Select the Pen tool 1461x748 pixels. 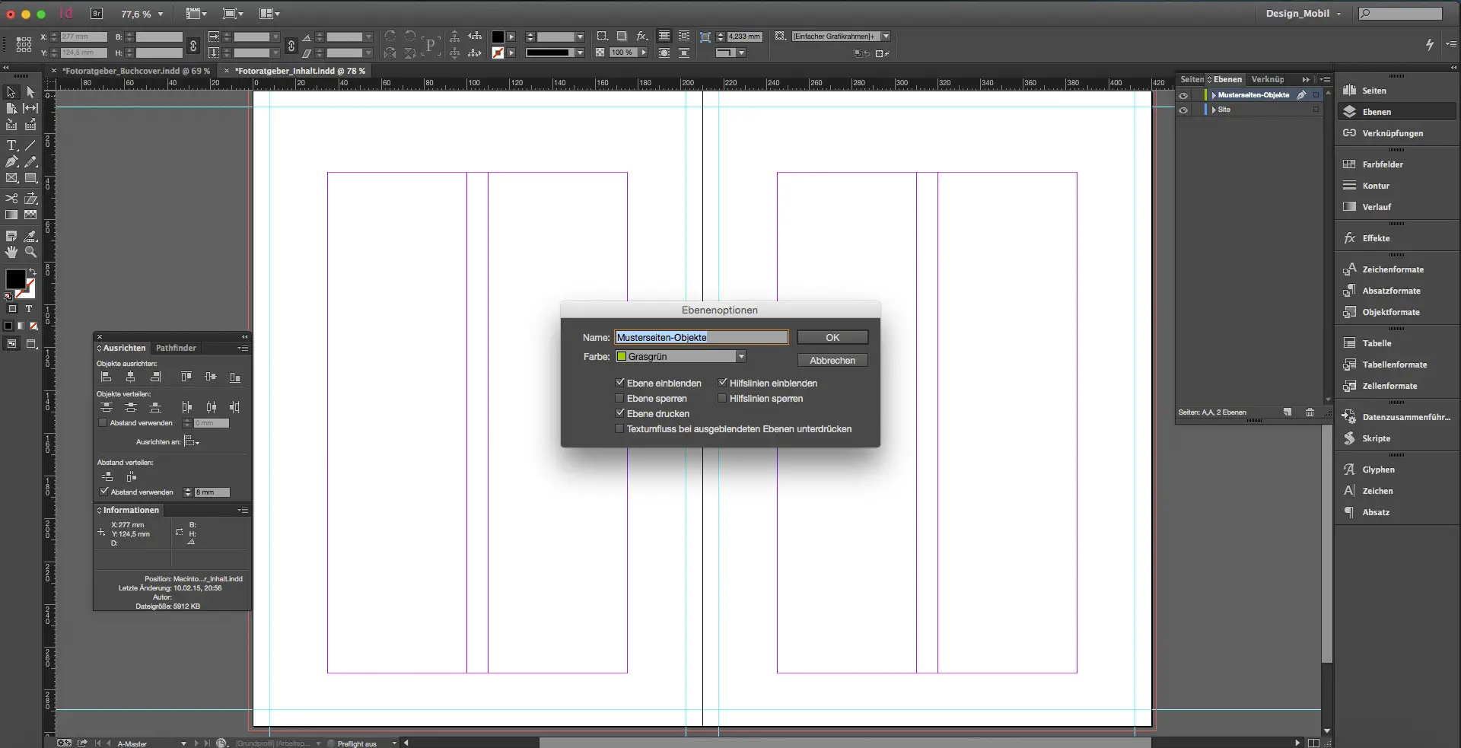11,161
